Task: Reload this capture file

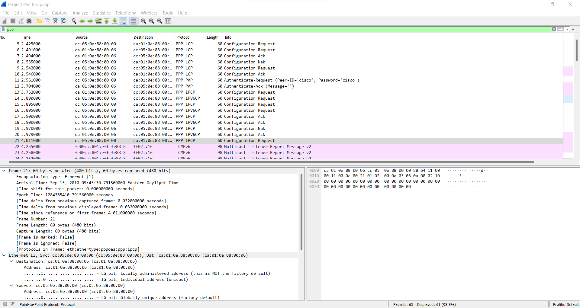Action: 64,21
